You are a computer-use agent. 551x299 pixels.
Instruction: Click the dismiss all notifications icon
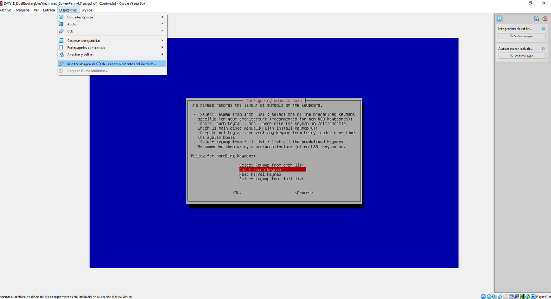tap(545, 18)
